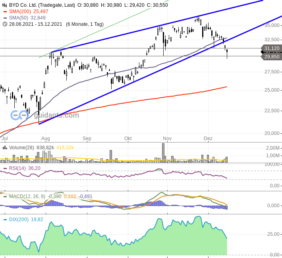Click the candlestick chart type icon

click(x=5, y=5)
